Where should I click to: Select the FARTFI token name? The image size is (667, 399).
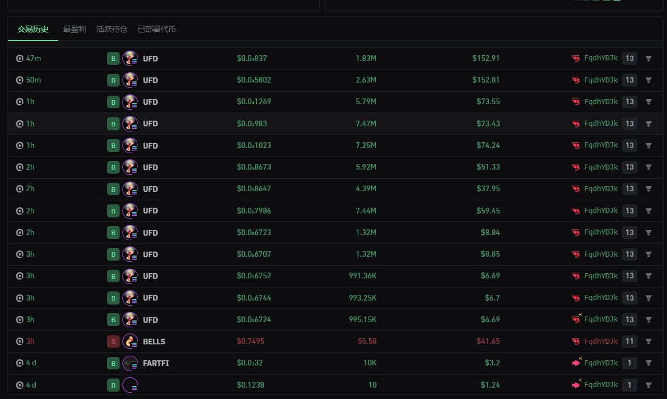[156, 363]
